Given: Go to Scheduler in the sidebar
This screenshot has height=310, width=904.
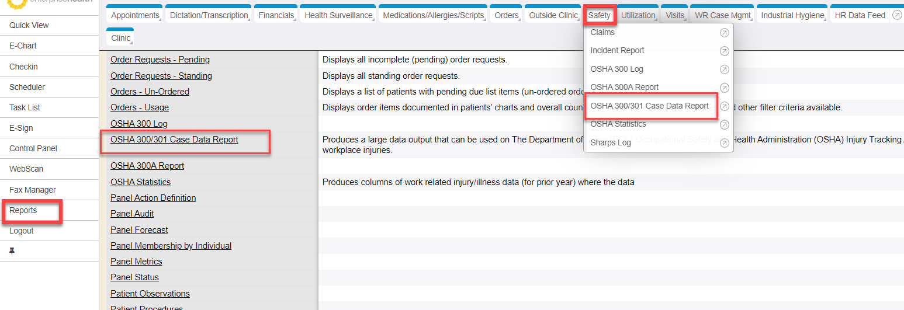Looking at the screenshot, I should tap(27, 87).
